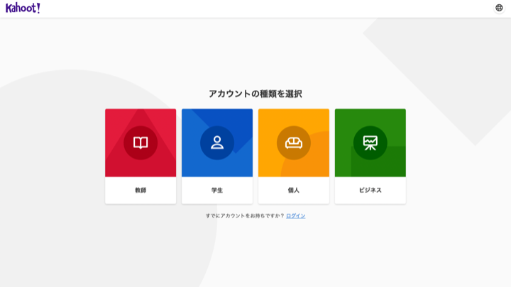Click the red teacher card banner

coord(116,119)
